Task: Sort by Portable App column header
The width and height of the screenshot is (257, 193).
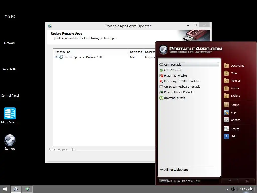Action: [91, 52]
